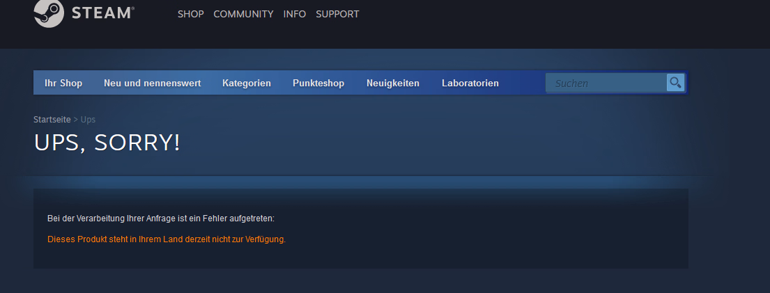Open the Neuigkeiten tab
Image resolution: width=770 pixels, height=293 pixels.
coord(393,83)
